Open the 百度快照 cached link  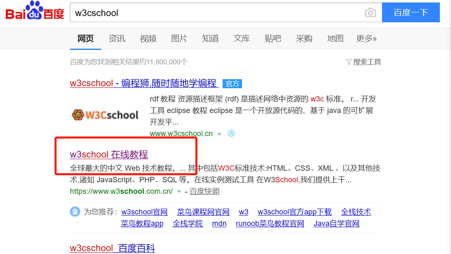pos(204,191)
